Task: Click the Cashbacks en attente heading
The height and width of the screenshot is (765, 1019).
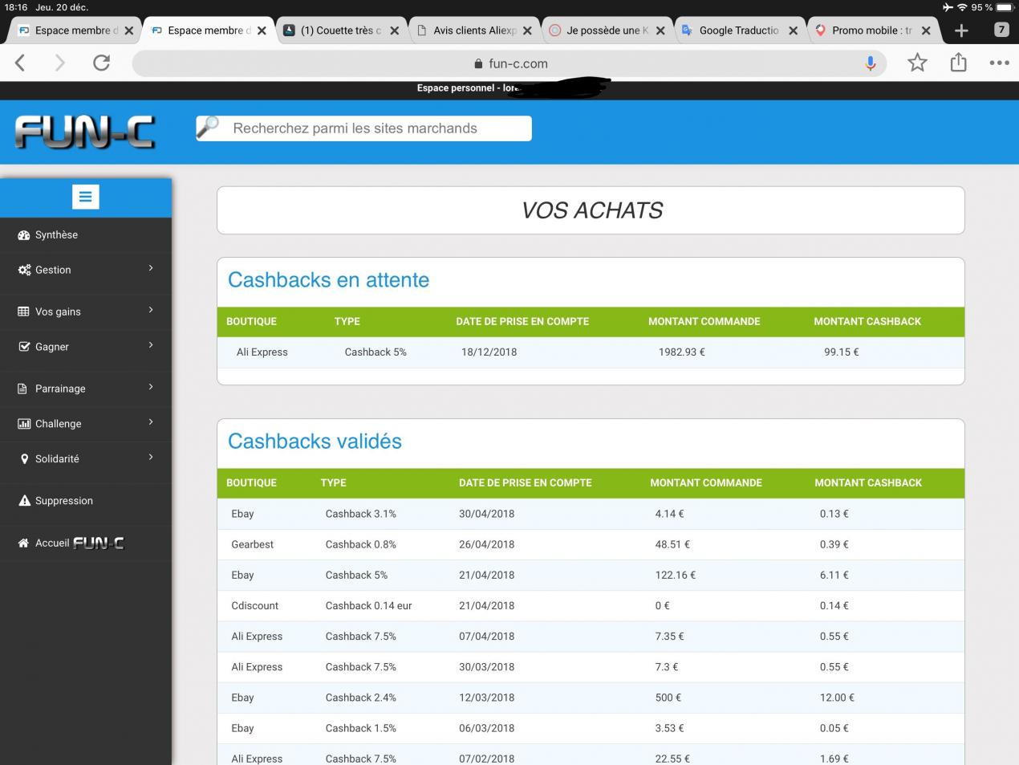Action: (328, 280)
